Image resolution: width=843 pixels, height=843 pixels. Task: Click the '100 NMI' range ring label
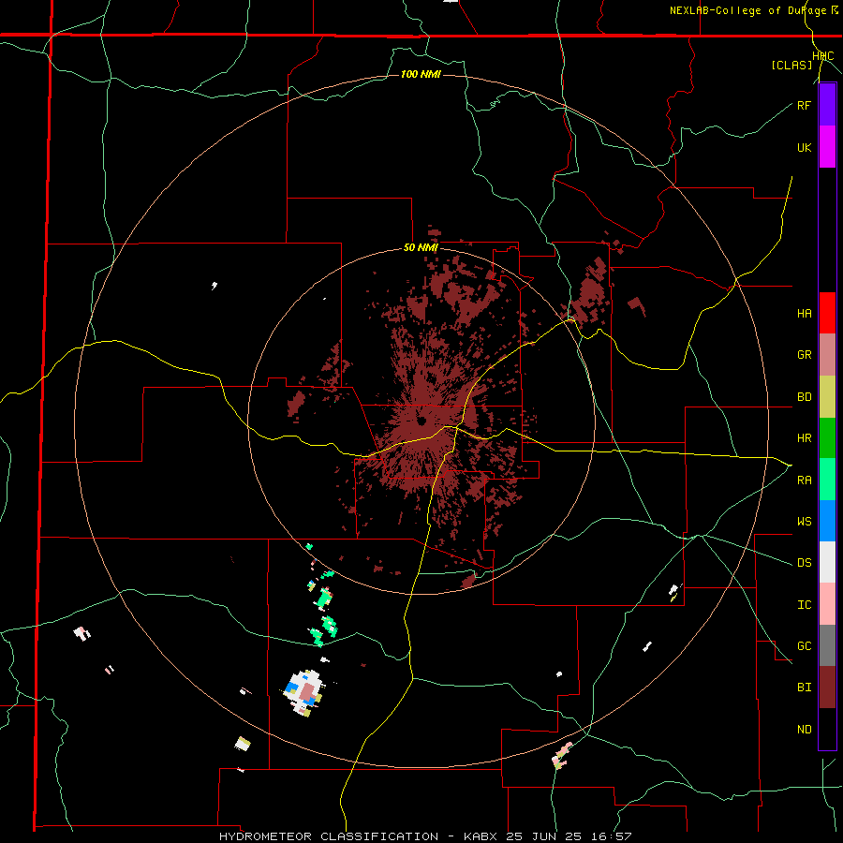point(421,74)
